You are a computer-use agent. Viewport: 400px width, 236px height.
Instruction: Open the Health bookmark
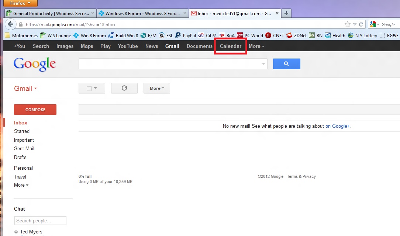tap(335, 36)
